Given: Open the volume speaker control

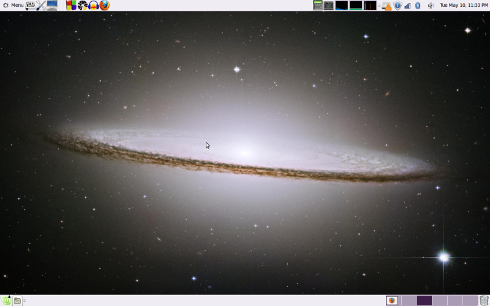Looking at the screenshot, I should click(x=431, y=6).
